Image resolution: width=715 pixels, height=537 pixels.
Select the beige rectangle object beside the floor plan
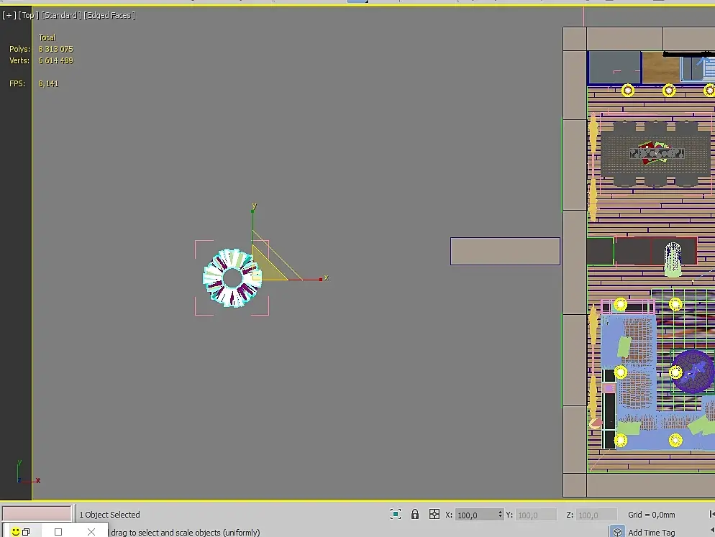click(505, 251)
